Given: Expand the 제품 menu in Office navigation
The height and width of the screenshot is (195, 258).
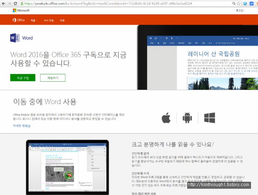Looking at the screenshot, I should coord(34,20).
